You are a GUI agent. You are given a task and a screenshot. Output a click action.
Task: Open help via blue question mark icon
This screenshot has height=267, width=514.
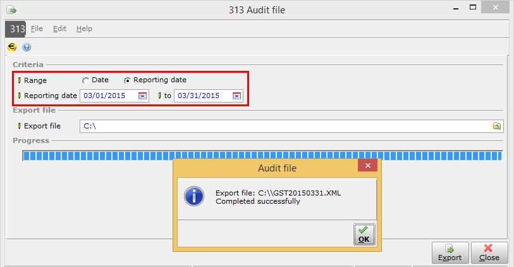27,47
